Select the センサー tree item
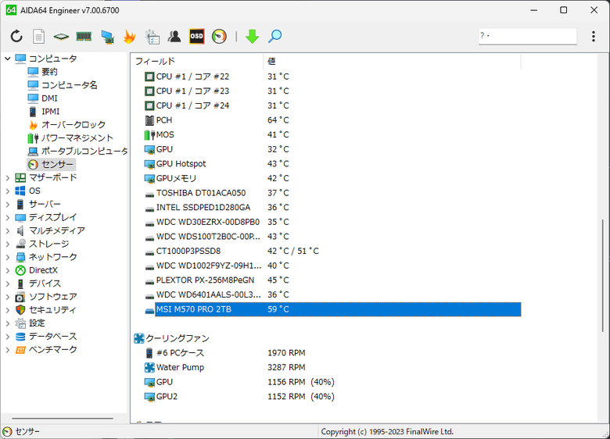 click(57, 164)
